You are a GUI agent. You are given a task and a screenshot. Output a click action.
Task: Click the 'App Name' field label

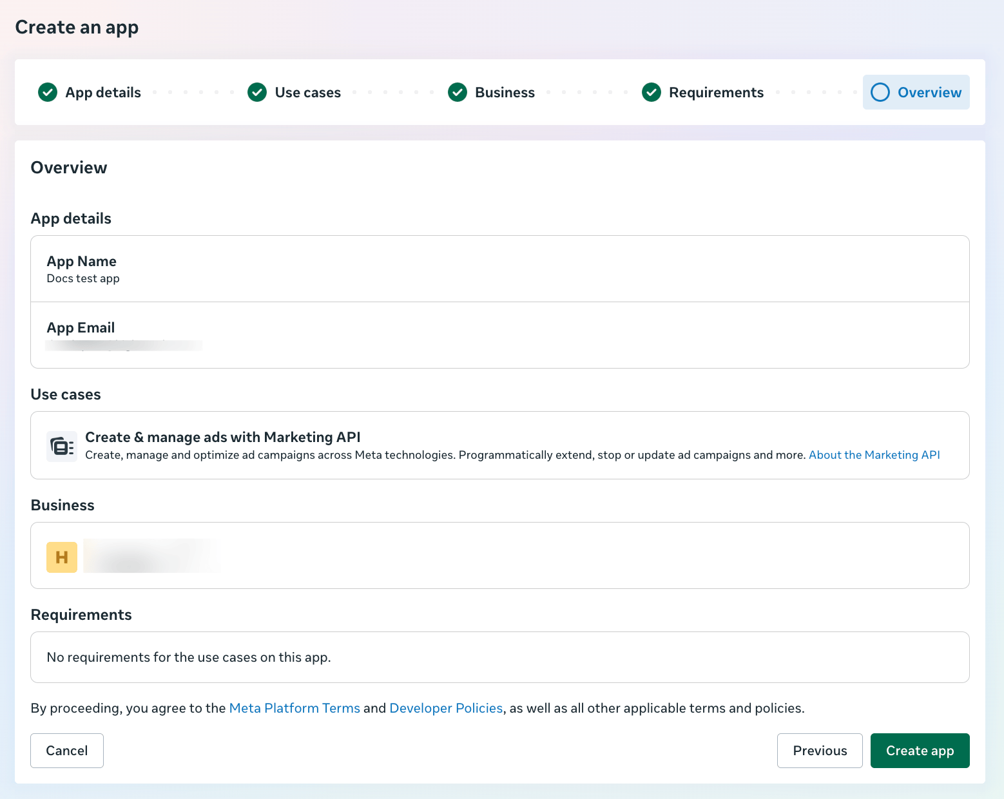82,261
